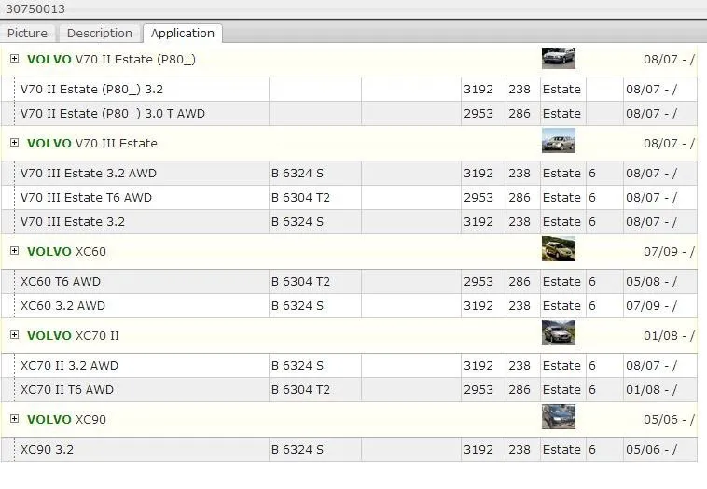
Task: View the XC70 II car thumbnail
Action: [x=559, y=333]
